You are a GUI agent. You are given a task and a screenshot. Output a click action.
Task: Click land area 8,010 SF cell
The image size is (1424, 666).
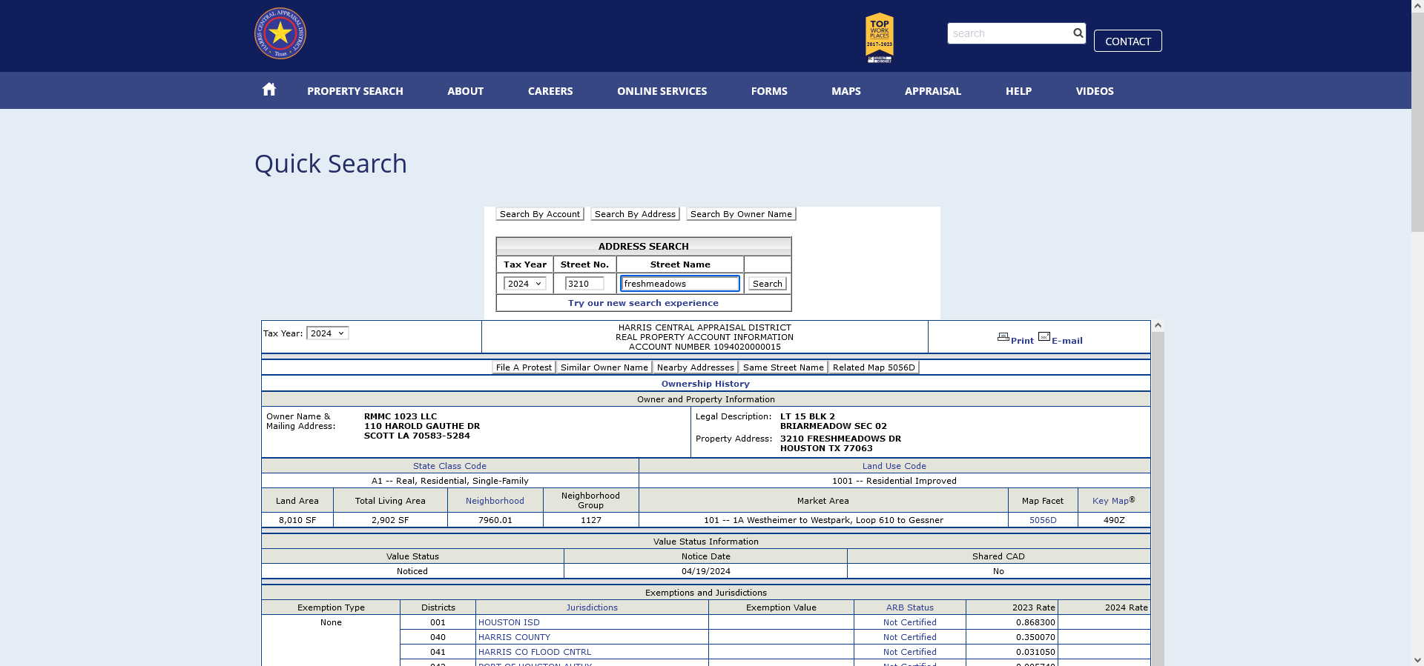[x=297, y=520]
